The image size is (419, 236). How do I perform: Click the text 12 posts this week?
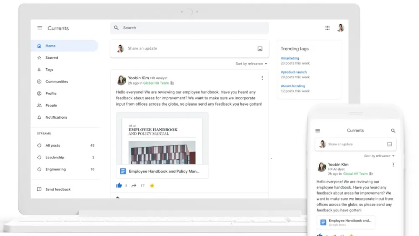coord(295,91)
